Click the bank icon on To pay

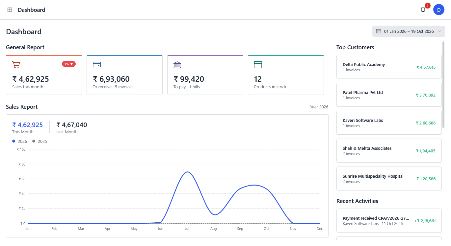pos(177,64)
